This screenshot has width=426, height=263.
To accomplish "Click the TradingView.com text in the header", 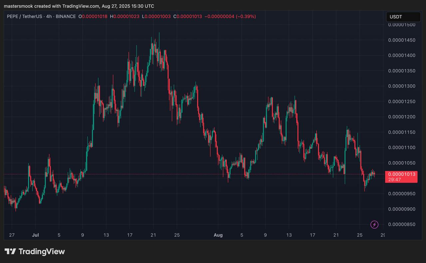I will click(x=81, y=6).
